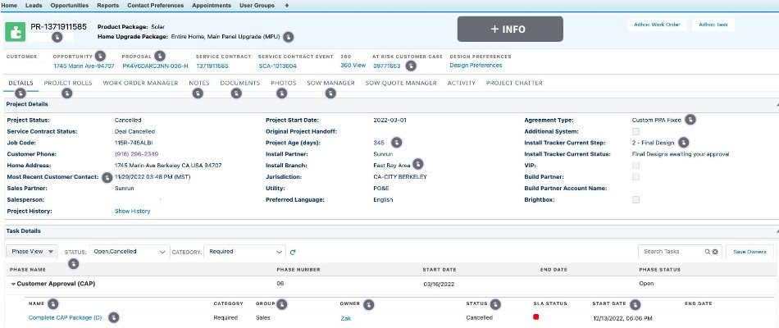The height and width of the screenshot is (328, 779).
Task: Open service contract event SCA-1013604
Action: pyautogui.click(x=278, y=66)
